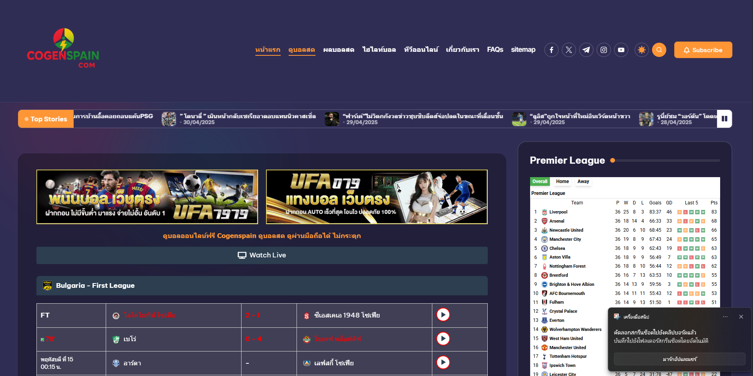Select the Home standings tab
The height and width of the screenshot is (376, 753).
562,181
